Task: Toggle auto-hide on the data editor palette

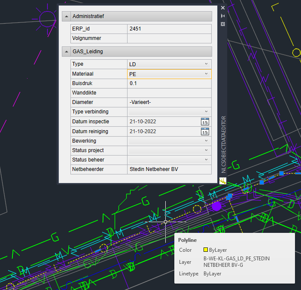Action: pyautogui.click(x=223, y=16)
